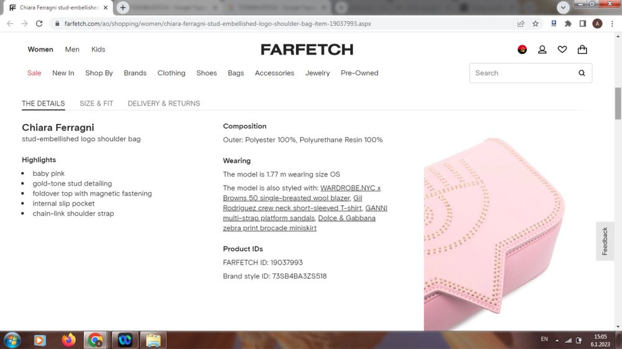Open the Brands navigation menu
This screenshot has width=622, height=349.
tap(135, 73)
